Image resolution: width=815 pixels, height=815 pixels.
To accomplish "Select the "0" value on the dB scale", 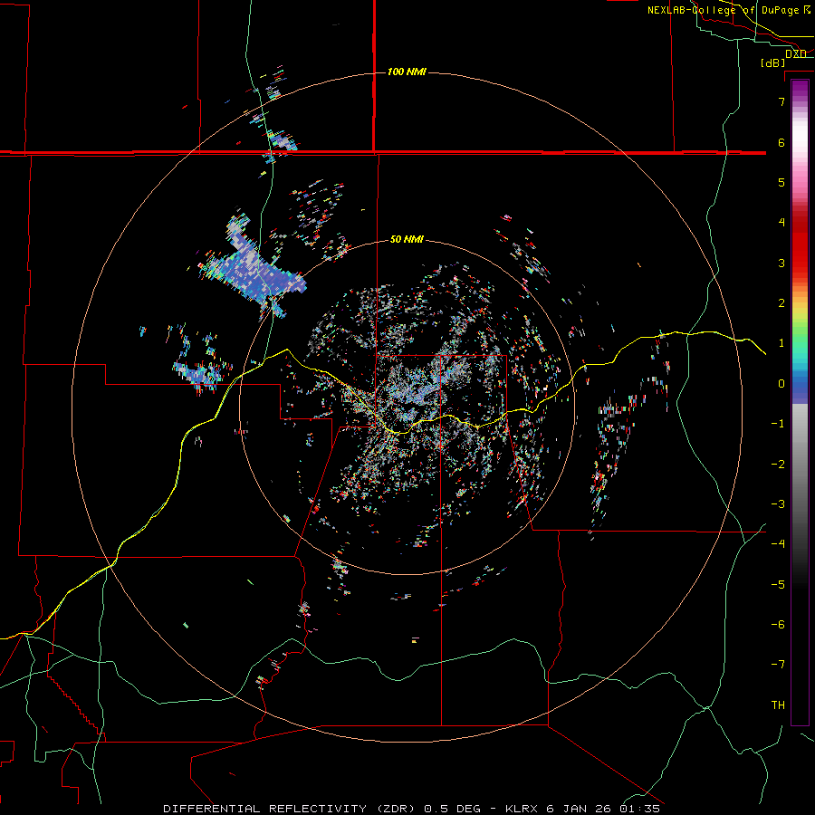I will pyautogui.click(x=781, y=384).
